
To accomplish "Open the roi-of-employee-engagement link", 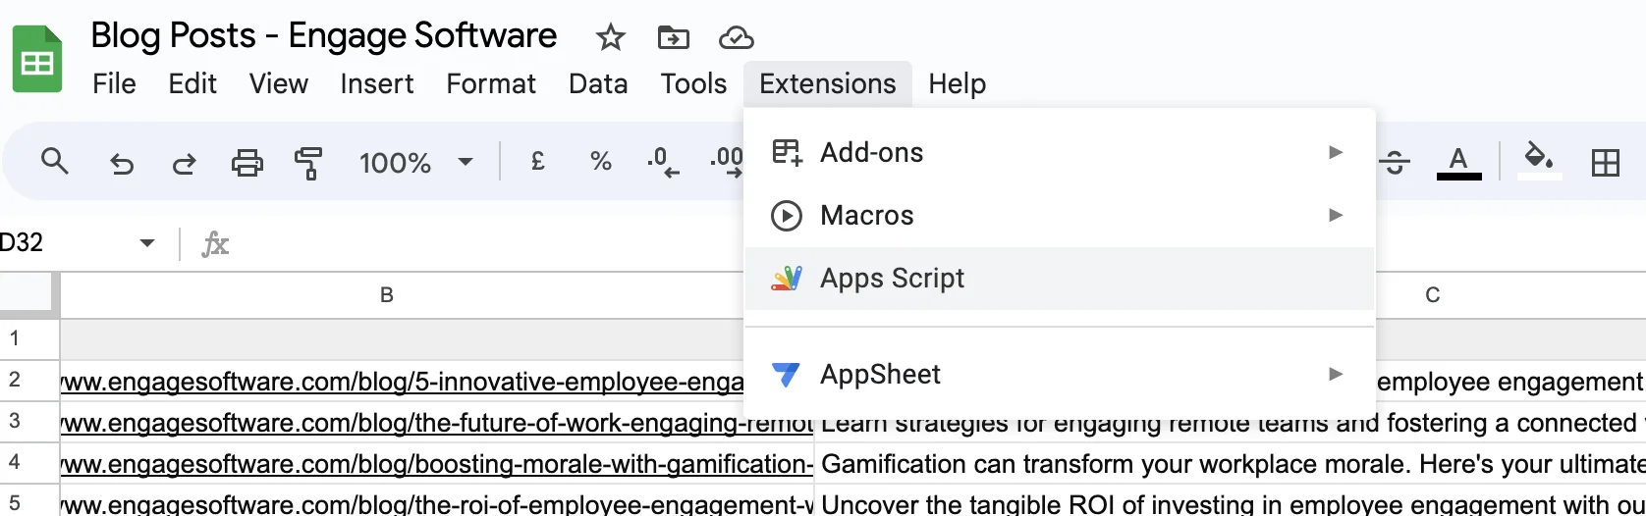I will pyautogui.click(x=436, y=505).
